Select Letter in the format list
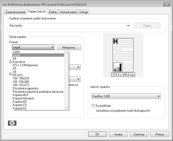Image resolution: width=173 pixels, height=141 pixels. click(x=38, y=52)
